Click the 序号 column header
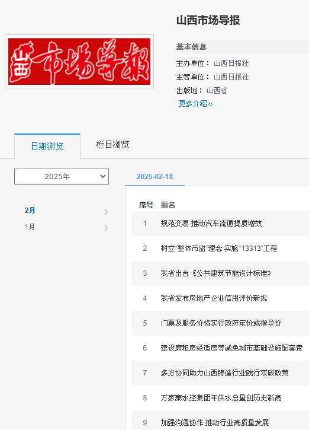This screenshot has height=430, width=309. (x=146, y=205)
